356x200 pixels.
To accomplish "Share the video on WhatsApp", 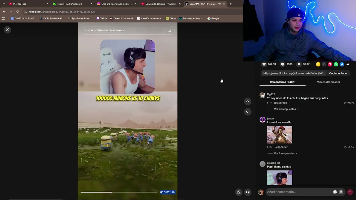I will coord(336,64).
